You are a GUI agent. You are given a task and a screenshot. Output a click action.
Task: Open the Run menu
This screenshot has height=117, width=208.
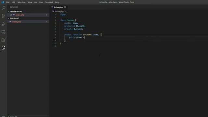click(x=41, y=2)
